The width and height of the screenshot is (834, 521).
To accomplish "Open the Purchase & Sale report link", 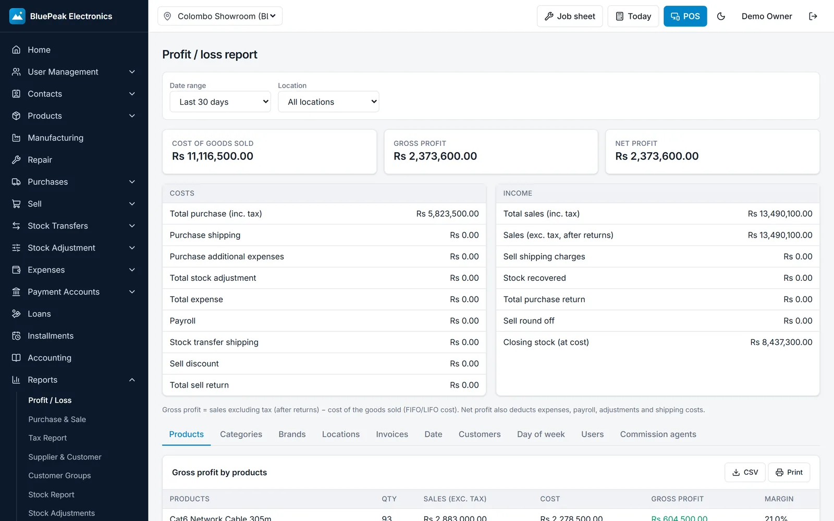I will (57, 419).
